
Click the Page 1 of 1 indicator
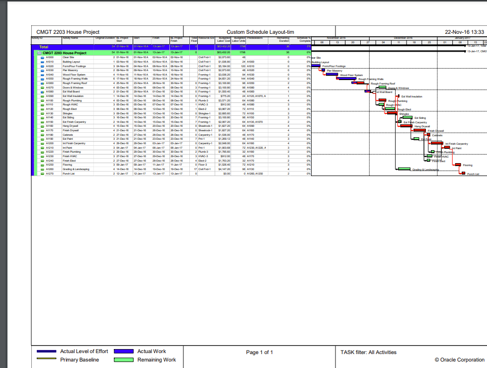pos(260,353)
